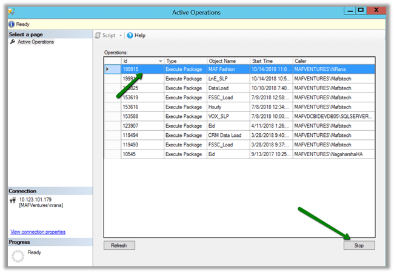Click the info icon in Ready status bar
Screen dimensions: 394x273
[x=12, y=24]
